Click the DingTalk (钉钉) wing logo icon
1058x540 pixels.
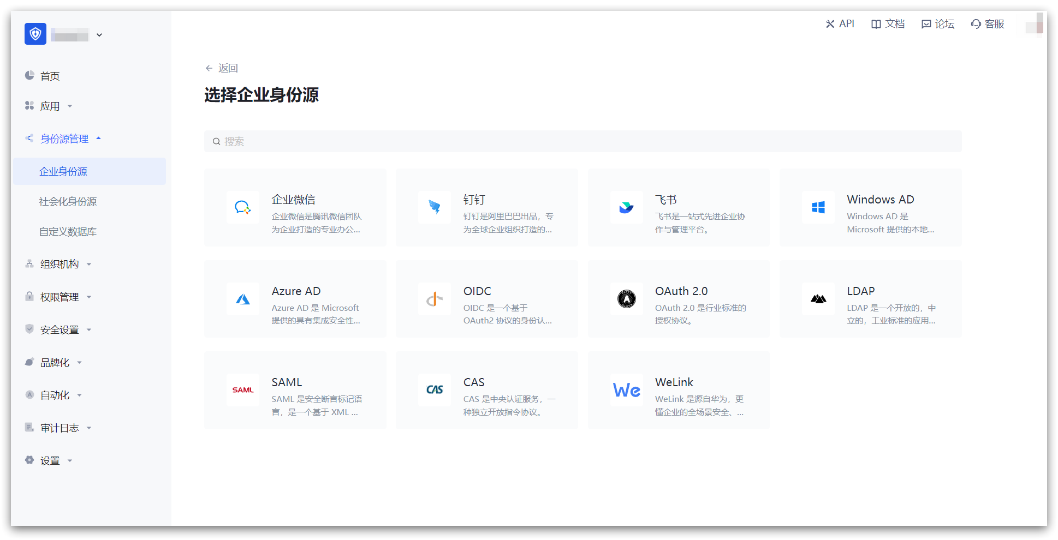pos(435,207)
